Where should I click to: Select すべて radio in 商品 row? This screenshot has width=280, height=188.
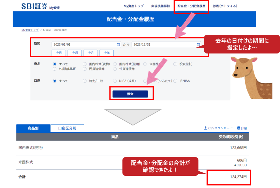click(x=55, y=64)
